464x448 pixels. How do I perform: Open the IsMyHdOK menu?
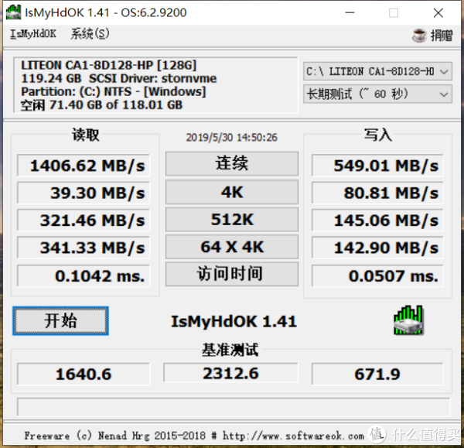click(x=33, y=34)
